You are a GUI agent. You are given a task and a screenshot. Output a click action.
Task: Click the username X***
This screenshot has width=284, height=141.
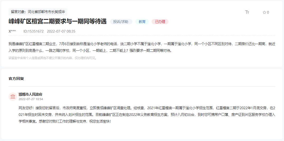tap(12, 31)
